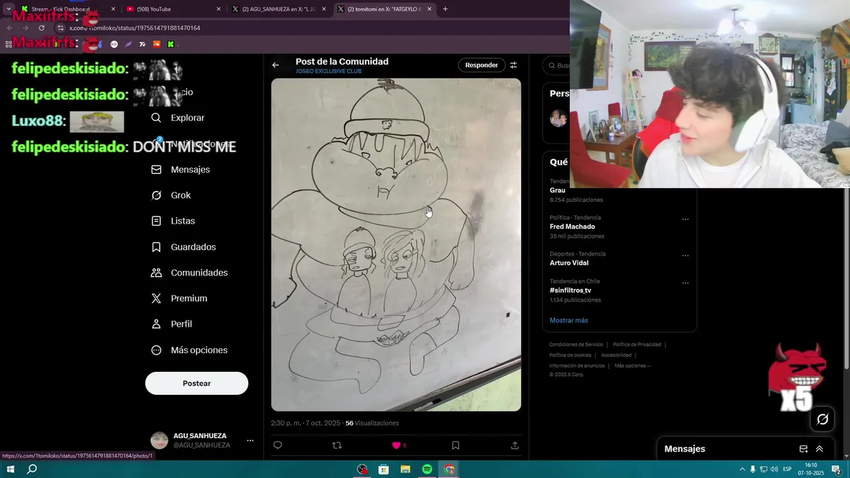Open apps grid in bookmarks bar

9,44
